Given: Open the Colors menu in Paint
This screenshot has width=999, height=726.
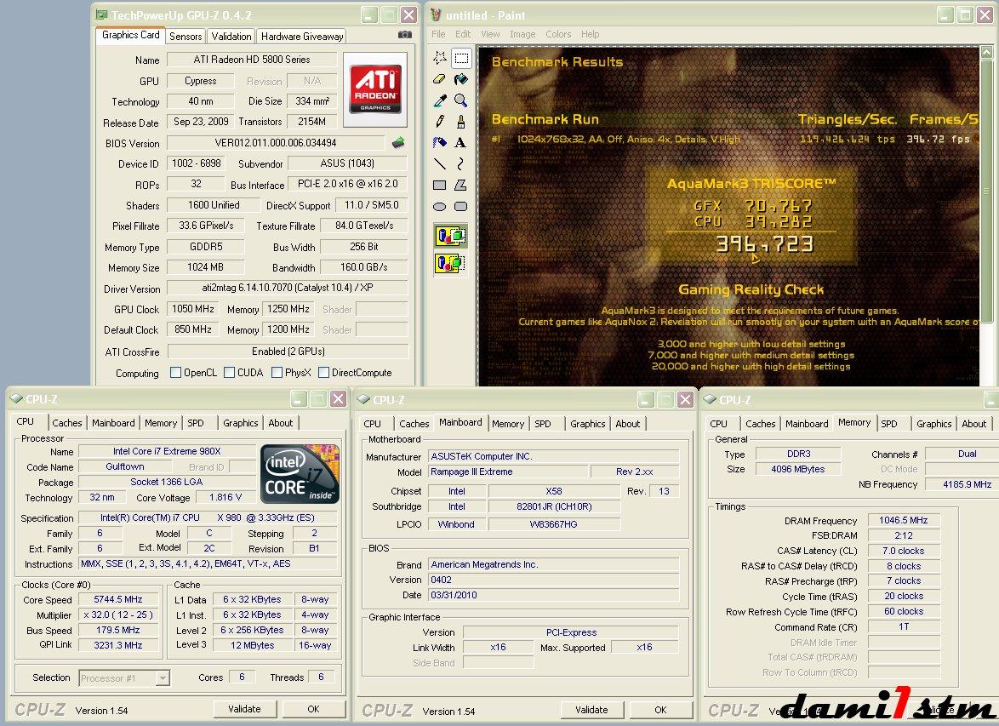Looking at the screenshot, I should pos(558,34).
